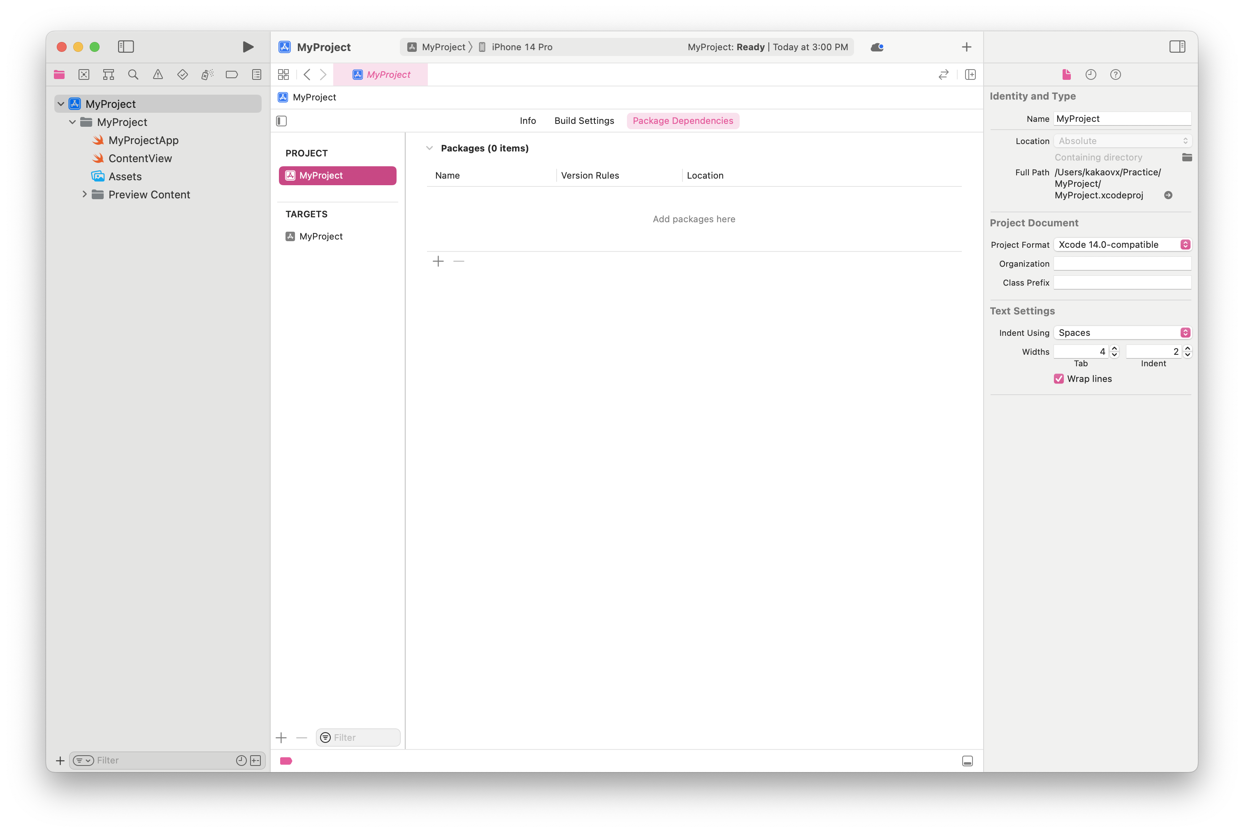Switch to the Info tab
Viewport: 1244px width, 833px height.
[x=527, y=121]
